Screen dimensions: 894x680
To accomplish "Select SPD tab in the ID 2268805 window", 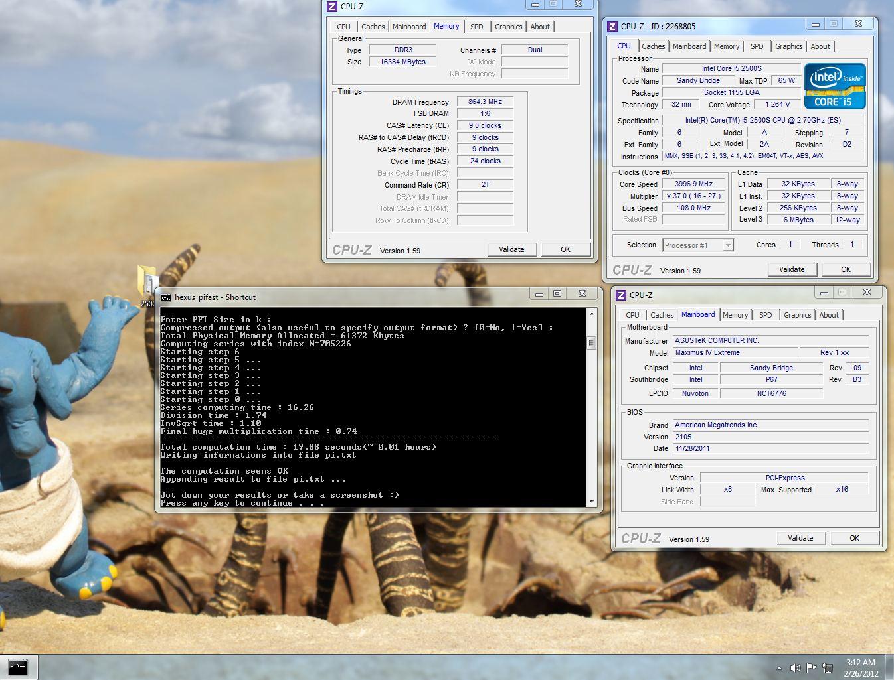I will pyautogui.click(x=757, y=46).
